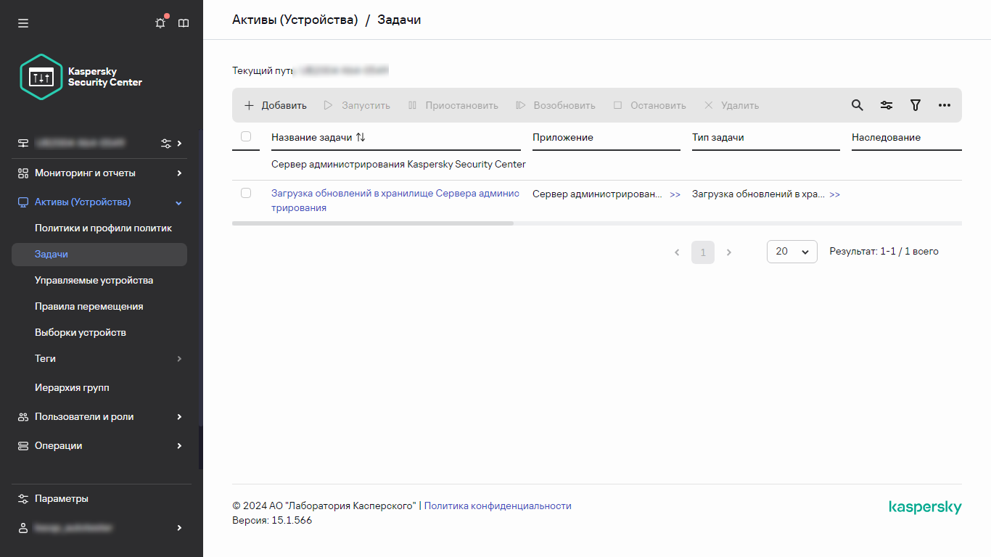The height and width of the screenshot is (557, 991).
Task: Open the filter funnel icon
Action: point(915,105)
